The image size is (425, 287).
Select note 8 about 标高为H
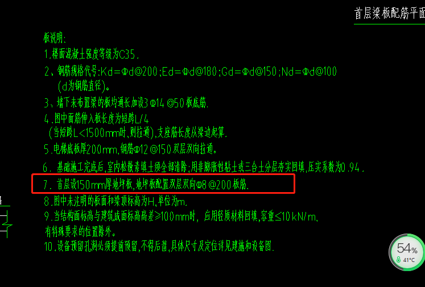(x=115, y=201)
